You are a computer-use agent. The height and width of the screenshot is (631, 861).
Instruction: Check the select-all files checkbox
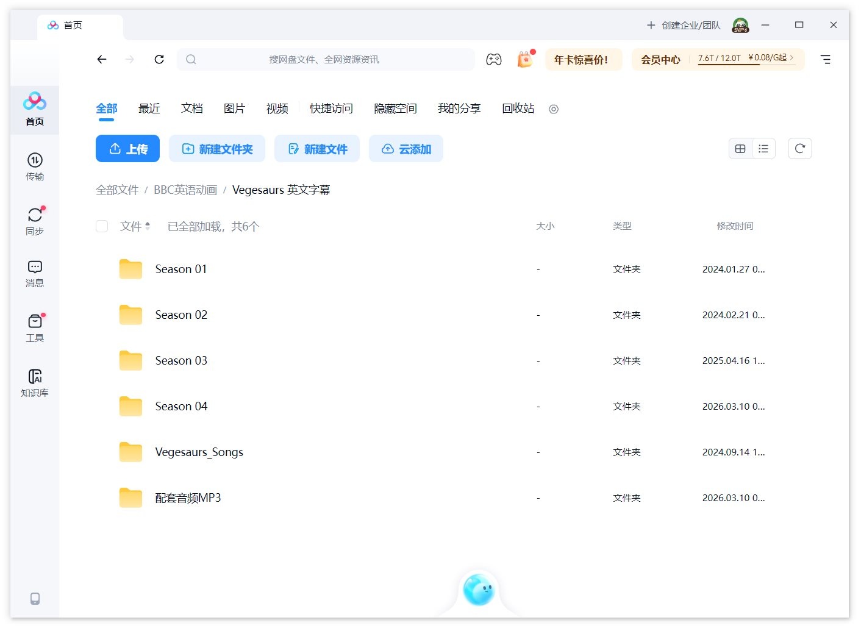pyautogui.click(x=102, y=226)
